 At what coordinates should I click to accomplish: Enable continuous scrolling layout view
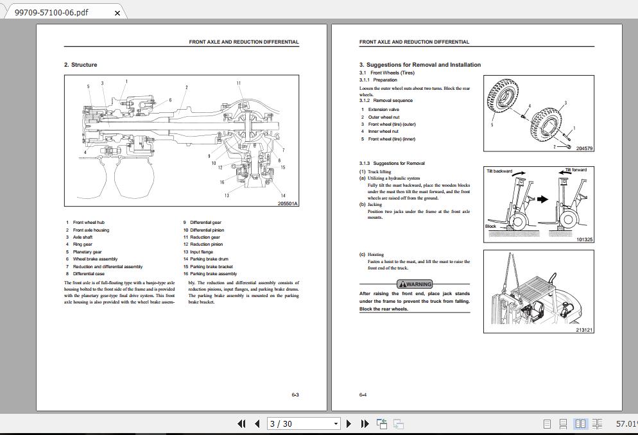point(564,424)
